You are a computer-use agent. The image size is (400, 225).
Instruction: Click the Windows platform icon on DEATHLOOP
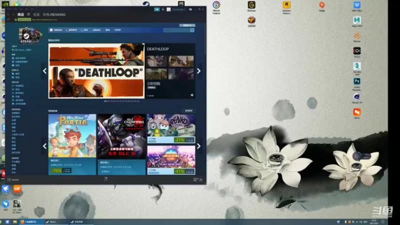pos(192,95)
